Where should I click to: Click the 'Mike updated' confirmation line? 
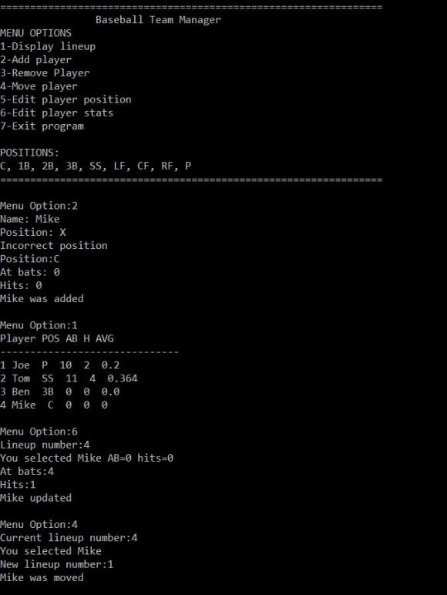point(35,498)
